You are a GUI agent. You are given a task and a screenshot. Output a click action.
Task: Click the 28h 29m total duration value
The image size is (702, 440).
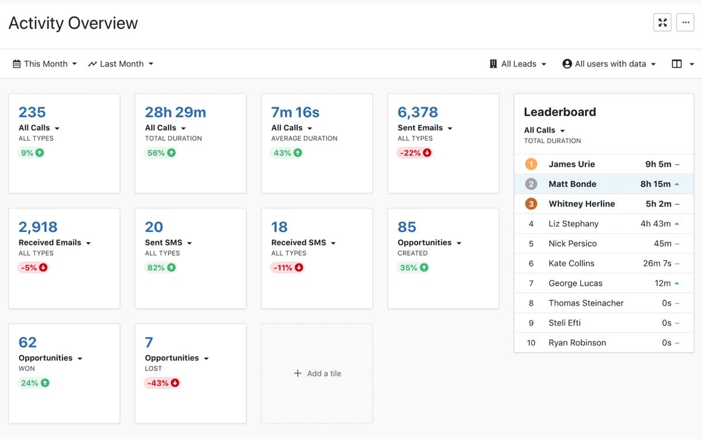(x=175, y=112)
